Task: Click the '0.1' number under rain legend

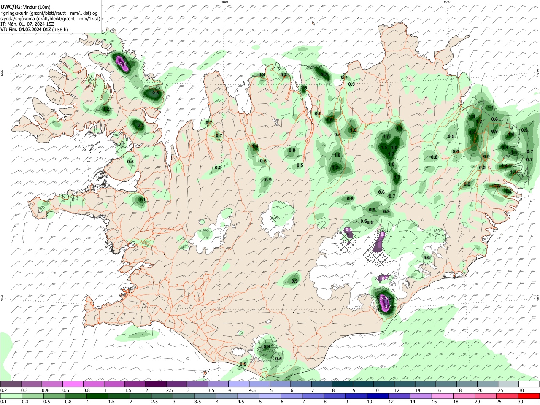Action: [x=4, y=402]
